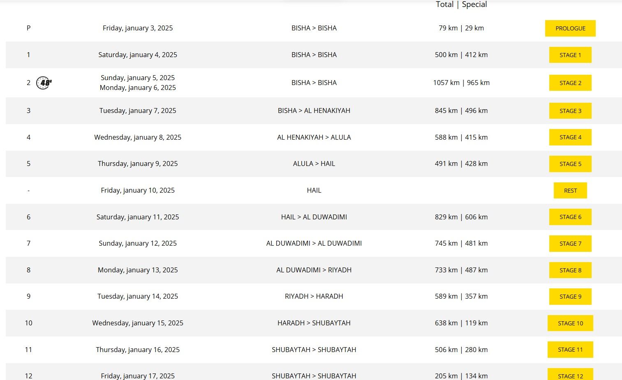Open the STAGE 1 button

(x=570, y=55)
